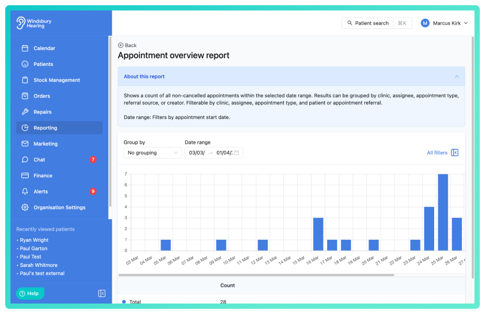
Task: Open the Repairs section
Action: [59, 112]
